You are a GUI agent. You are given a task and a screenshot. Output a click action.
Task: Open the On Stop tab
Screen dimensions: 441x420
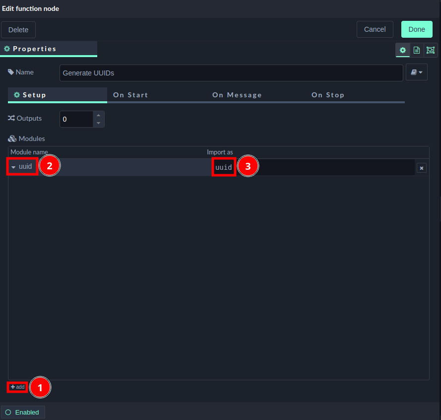click(327, 95)
